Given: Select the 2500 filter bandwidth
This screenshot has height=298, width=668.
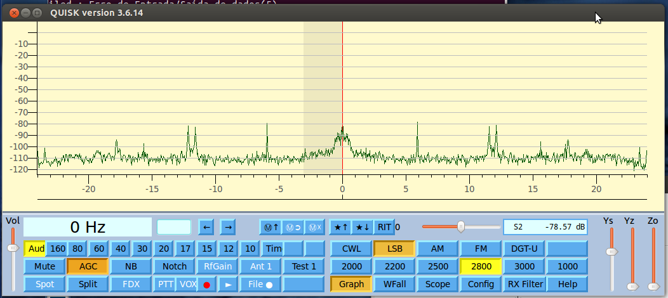Looking at the screenshot, I should [438, 266].
